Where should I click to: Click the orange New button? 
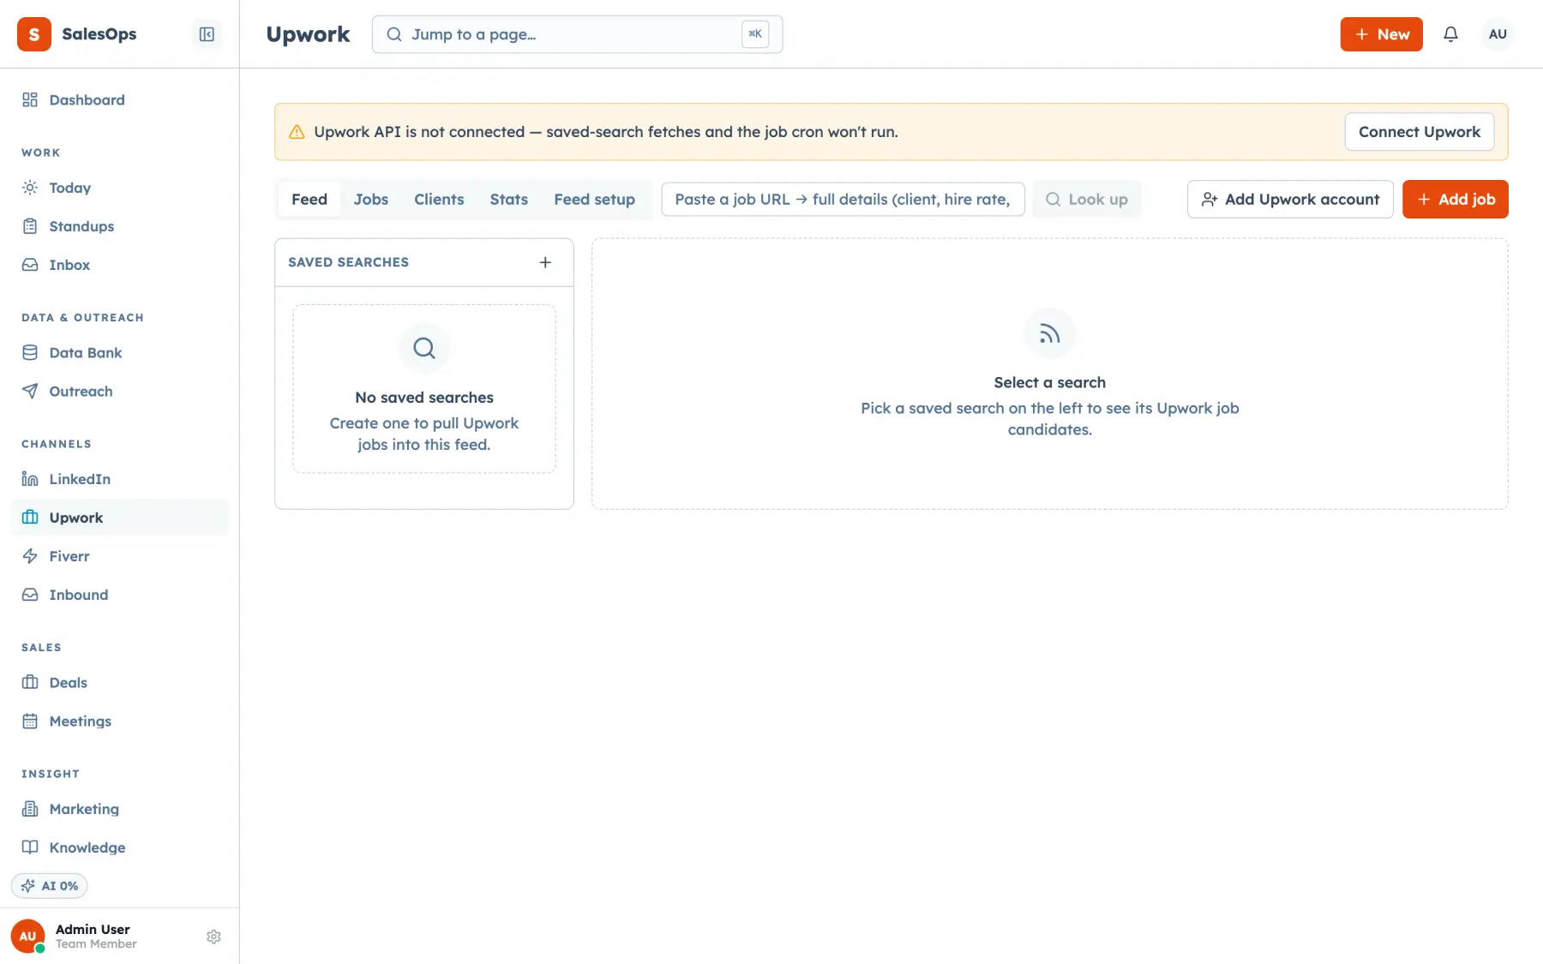[x=1381, y=34]
